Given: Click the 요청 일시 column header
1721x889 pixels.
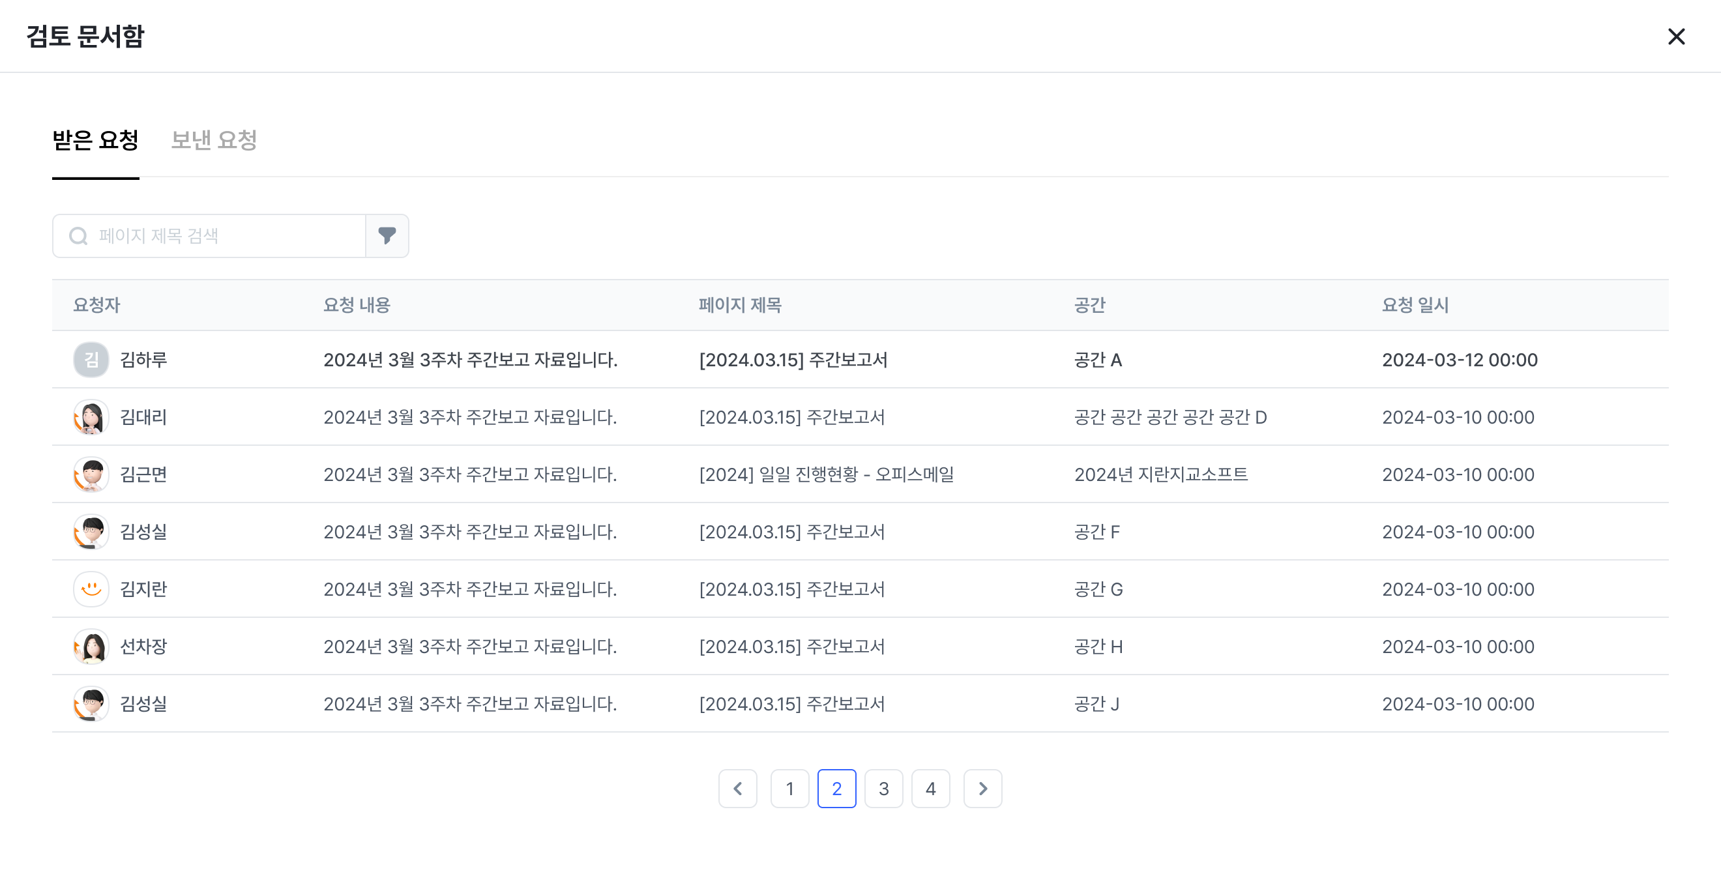Looking at the screenshot, I should coord(1415,305).
